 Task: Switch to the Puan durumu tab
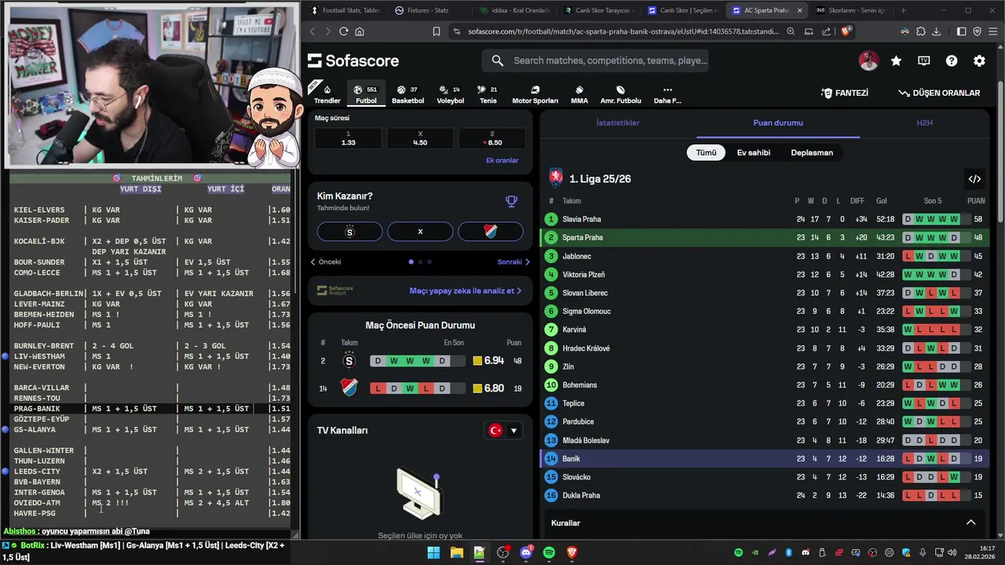[778, 123]
